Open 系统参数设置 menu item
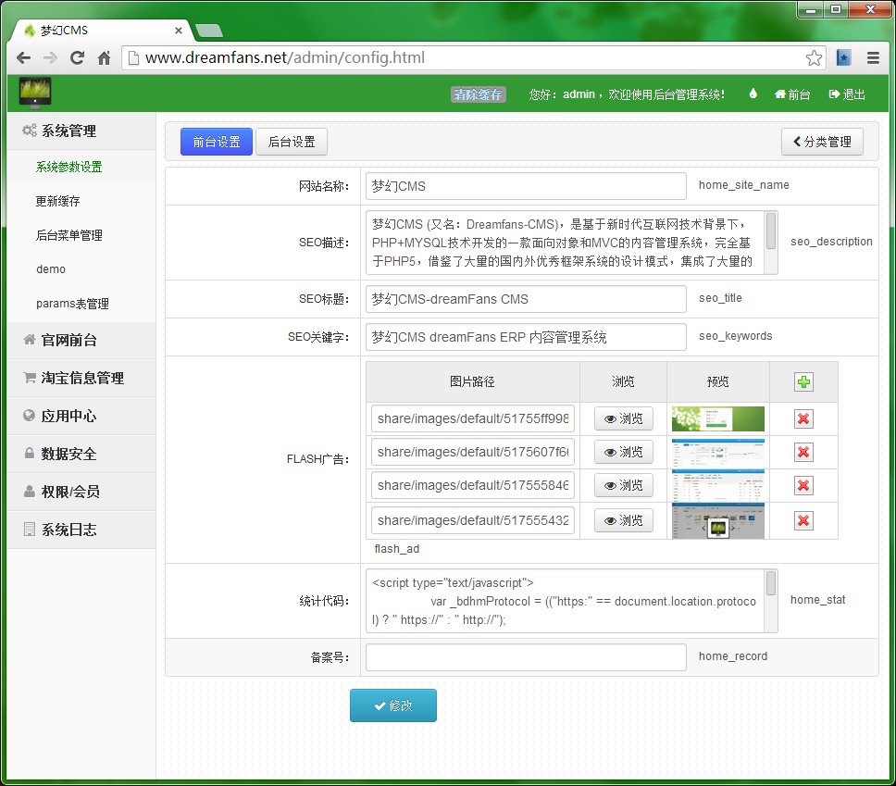Viewport: 896px width, 786px height. pyautogui.click(x=69, y=167)
